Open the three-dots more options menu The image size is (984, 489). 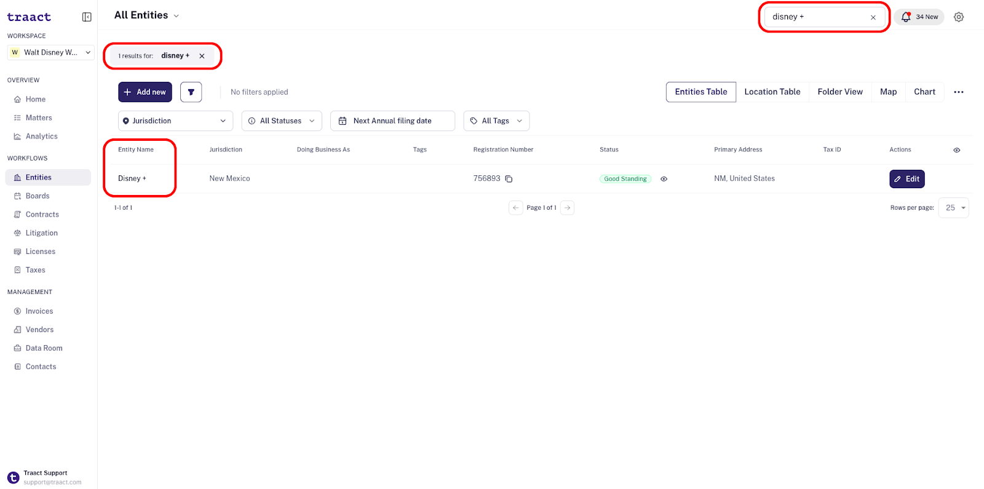point(959,92)
